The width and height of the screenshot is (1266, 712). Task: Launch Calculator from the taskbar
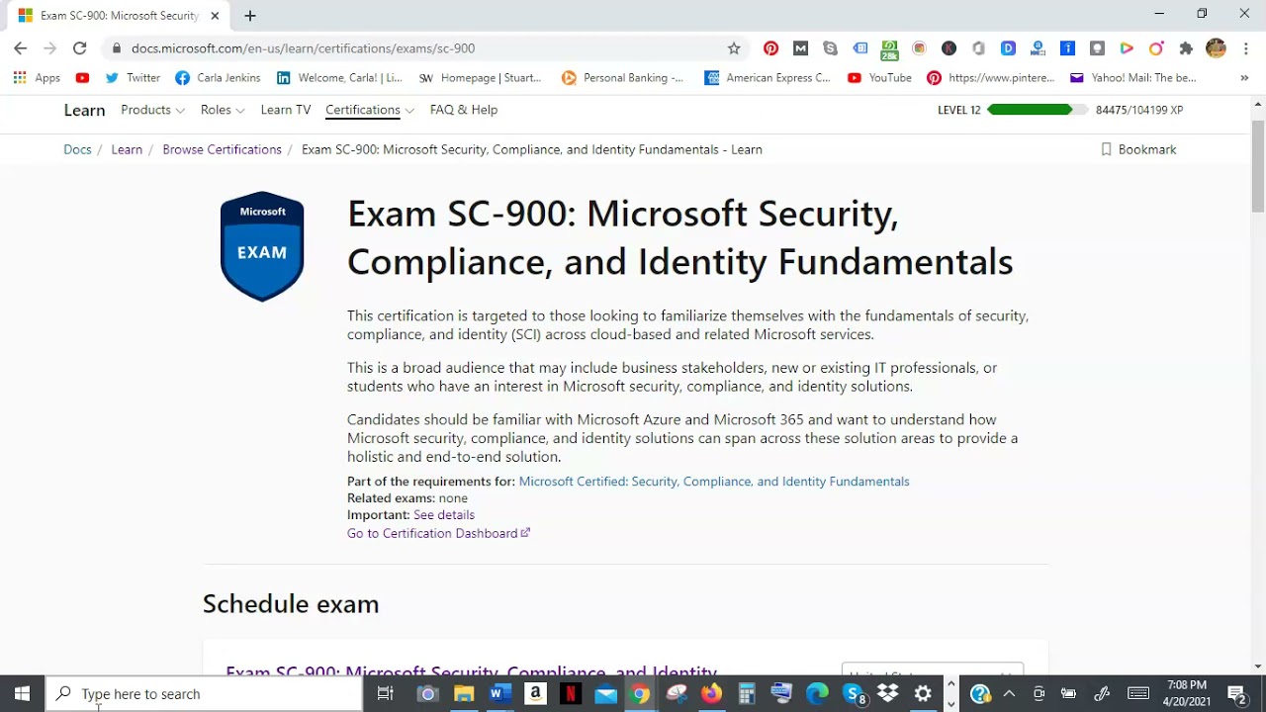coord(747,694)
